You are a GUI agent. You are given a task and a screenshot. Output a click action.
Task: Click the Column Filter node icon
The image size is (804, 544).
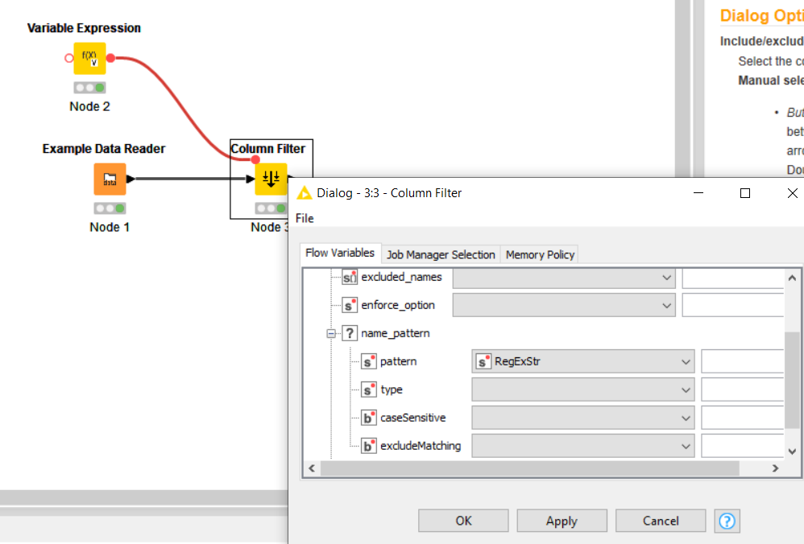[x=271, y=179]
